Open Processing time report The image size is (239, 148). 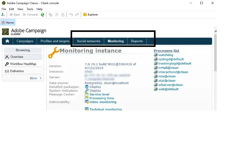pyautogui.click(x=102, y=98)
